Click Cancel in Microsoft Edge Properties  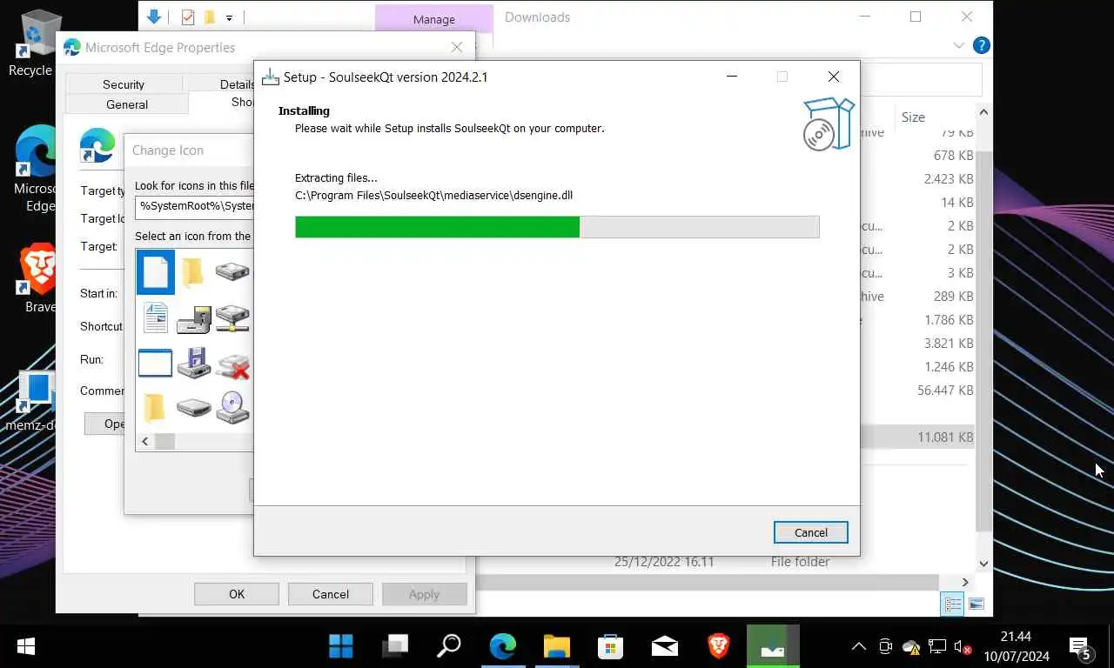tap(331, 594)
